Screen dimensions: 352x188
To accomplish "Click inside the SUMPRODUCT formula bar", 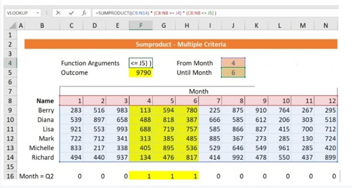I will pos(215,13).
